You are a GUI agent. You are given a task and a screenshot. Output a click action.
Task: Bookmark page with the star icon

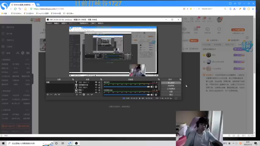(191, 9)
